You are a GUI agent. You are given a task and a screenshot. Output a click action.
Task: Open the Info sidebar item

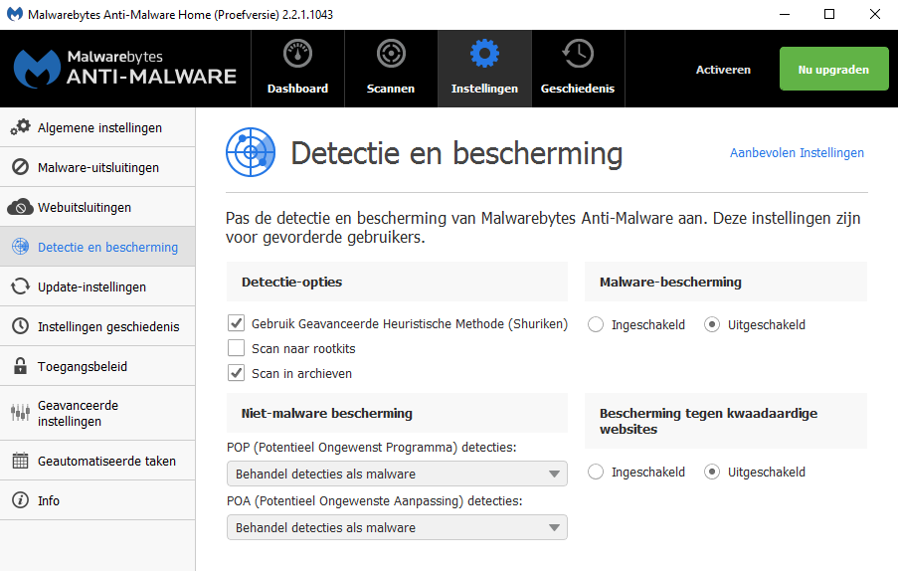(x=49, y=500)
